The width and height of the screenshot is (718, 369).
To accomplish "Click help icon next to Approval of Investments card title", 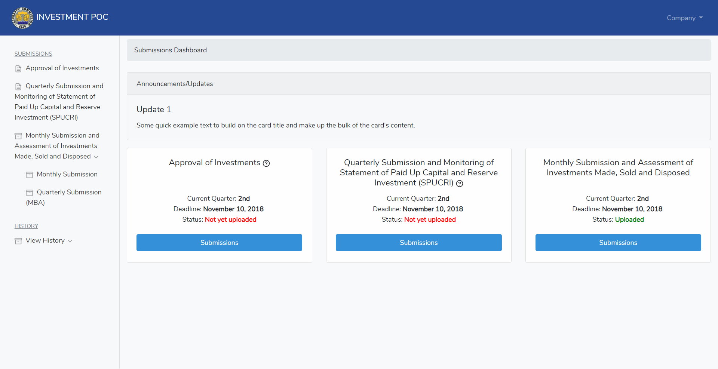I will point(266,163).
